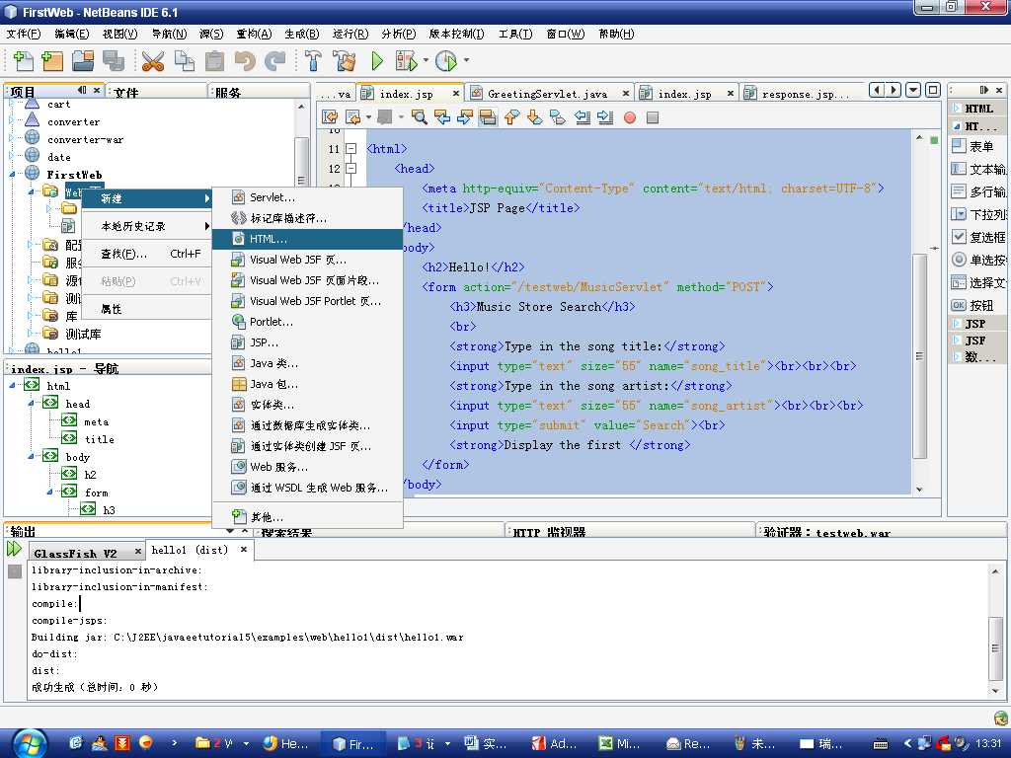The image size is (1011, 758).
Task: Collapse the head node in navigator
Action: 31,403
